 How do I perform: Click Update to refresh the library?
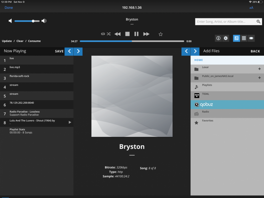[x=7, y=41]
